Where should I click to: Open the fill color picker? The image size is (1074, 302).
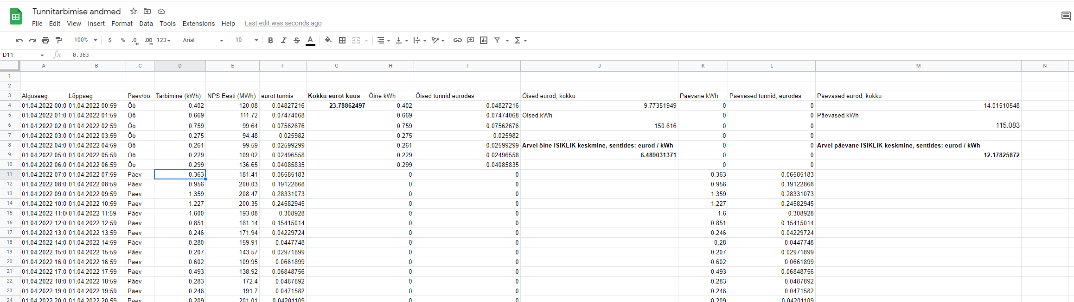[x=328, y=40]
